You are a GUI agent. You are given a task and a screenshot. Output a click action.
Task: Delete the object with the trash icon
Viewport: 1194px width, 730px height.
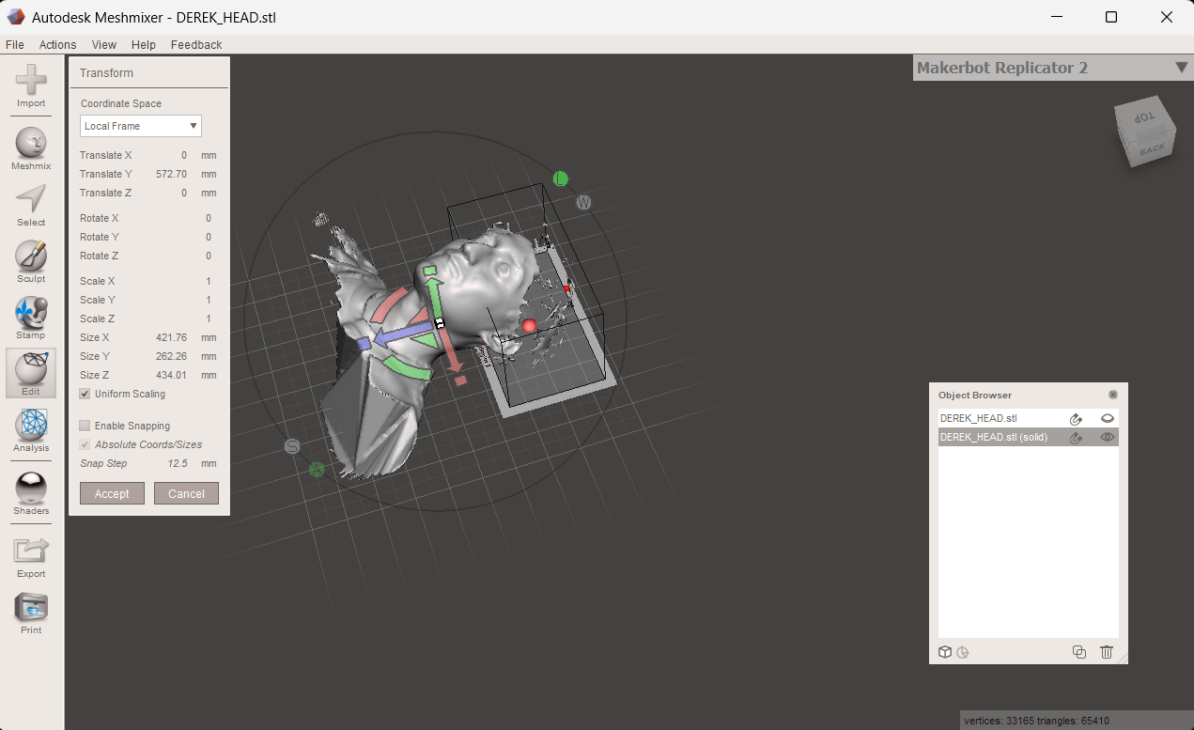[x=1107, y=652]
